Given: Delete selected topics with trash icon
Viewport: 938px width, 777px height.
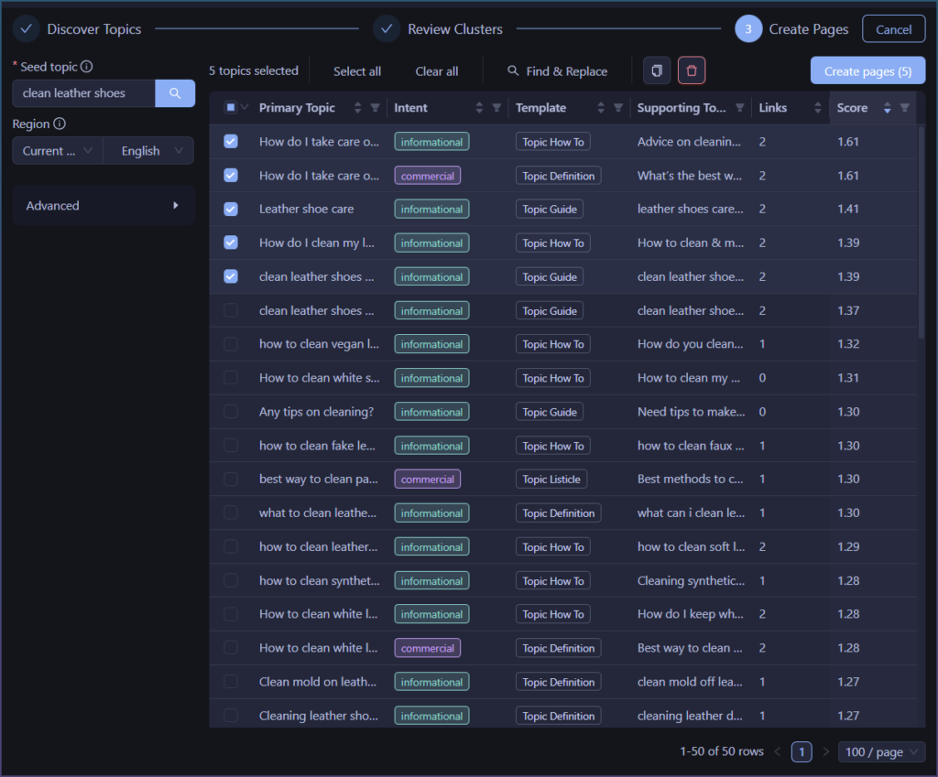Looking at the screenshot, I should (x=692, y=71).
